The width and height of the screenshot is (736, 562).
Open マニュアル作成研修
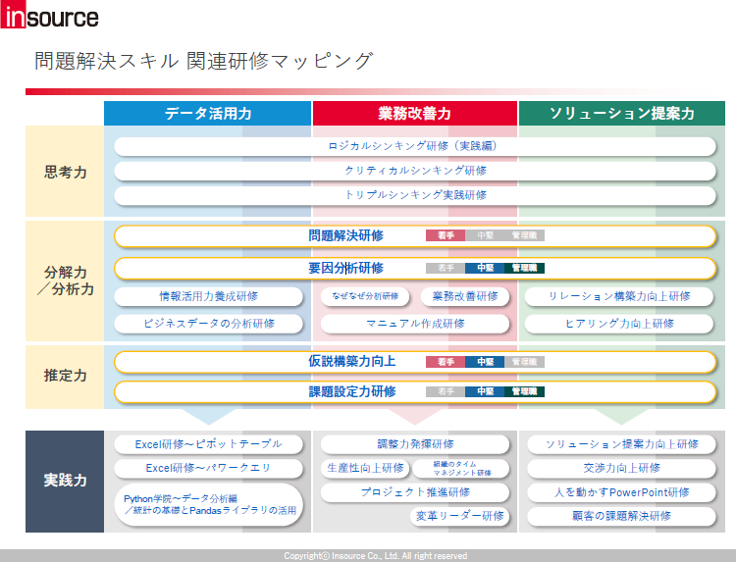415,324
